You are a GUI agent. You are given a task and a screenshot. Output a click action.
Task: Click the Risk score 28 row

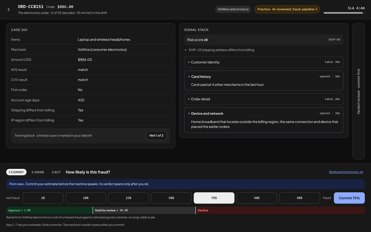(x=264, y=40)
